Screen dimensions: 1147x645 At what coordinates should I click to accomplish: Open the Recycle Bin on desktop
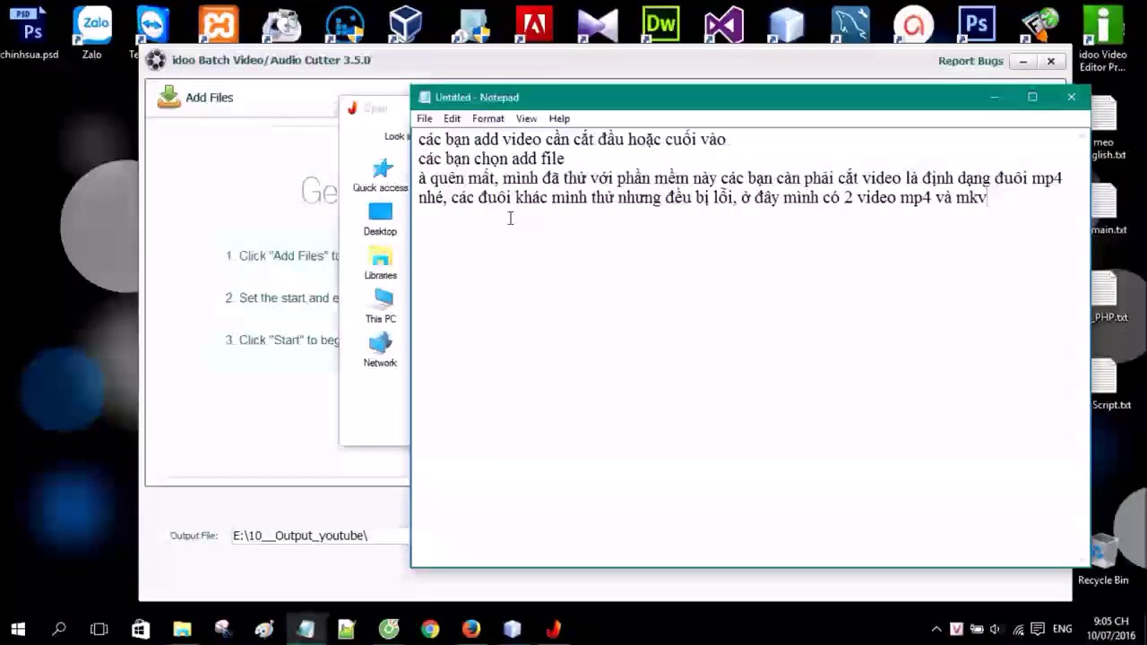pos(1103,560)
